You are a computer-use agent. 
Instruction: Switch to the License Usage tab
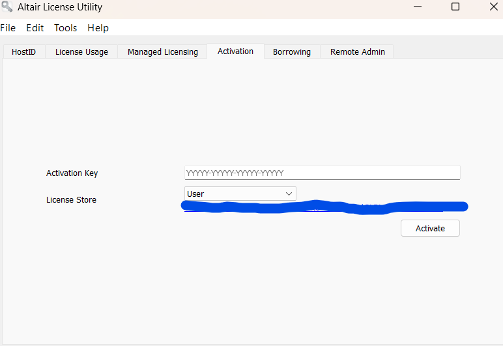point(81,51)
